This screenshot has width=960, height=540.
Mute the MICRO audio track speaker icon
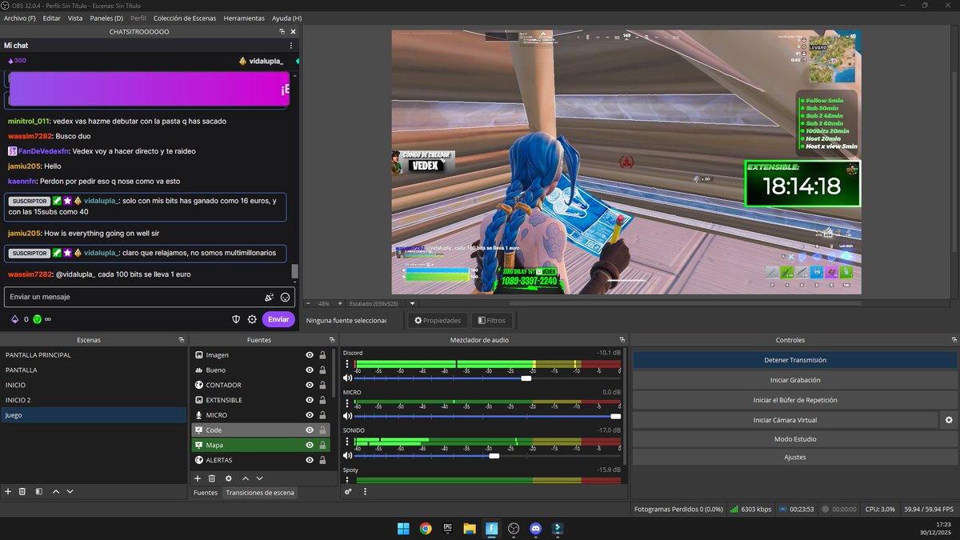point(348,416)
